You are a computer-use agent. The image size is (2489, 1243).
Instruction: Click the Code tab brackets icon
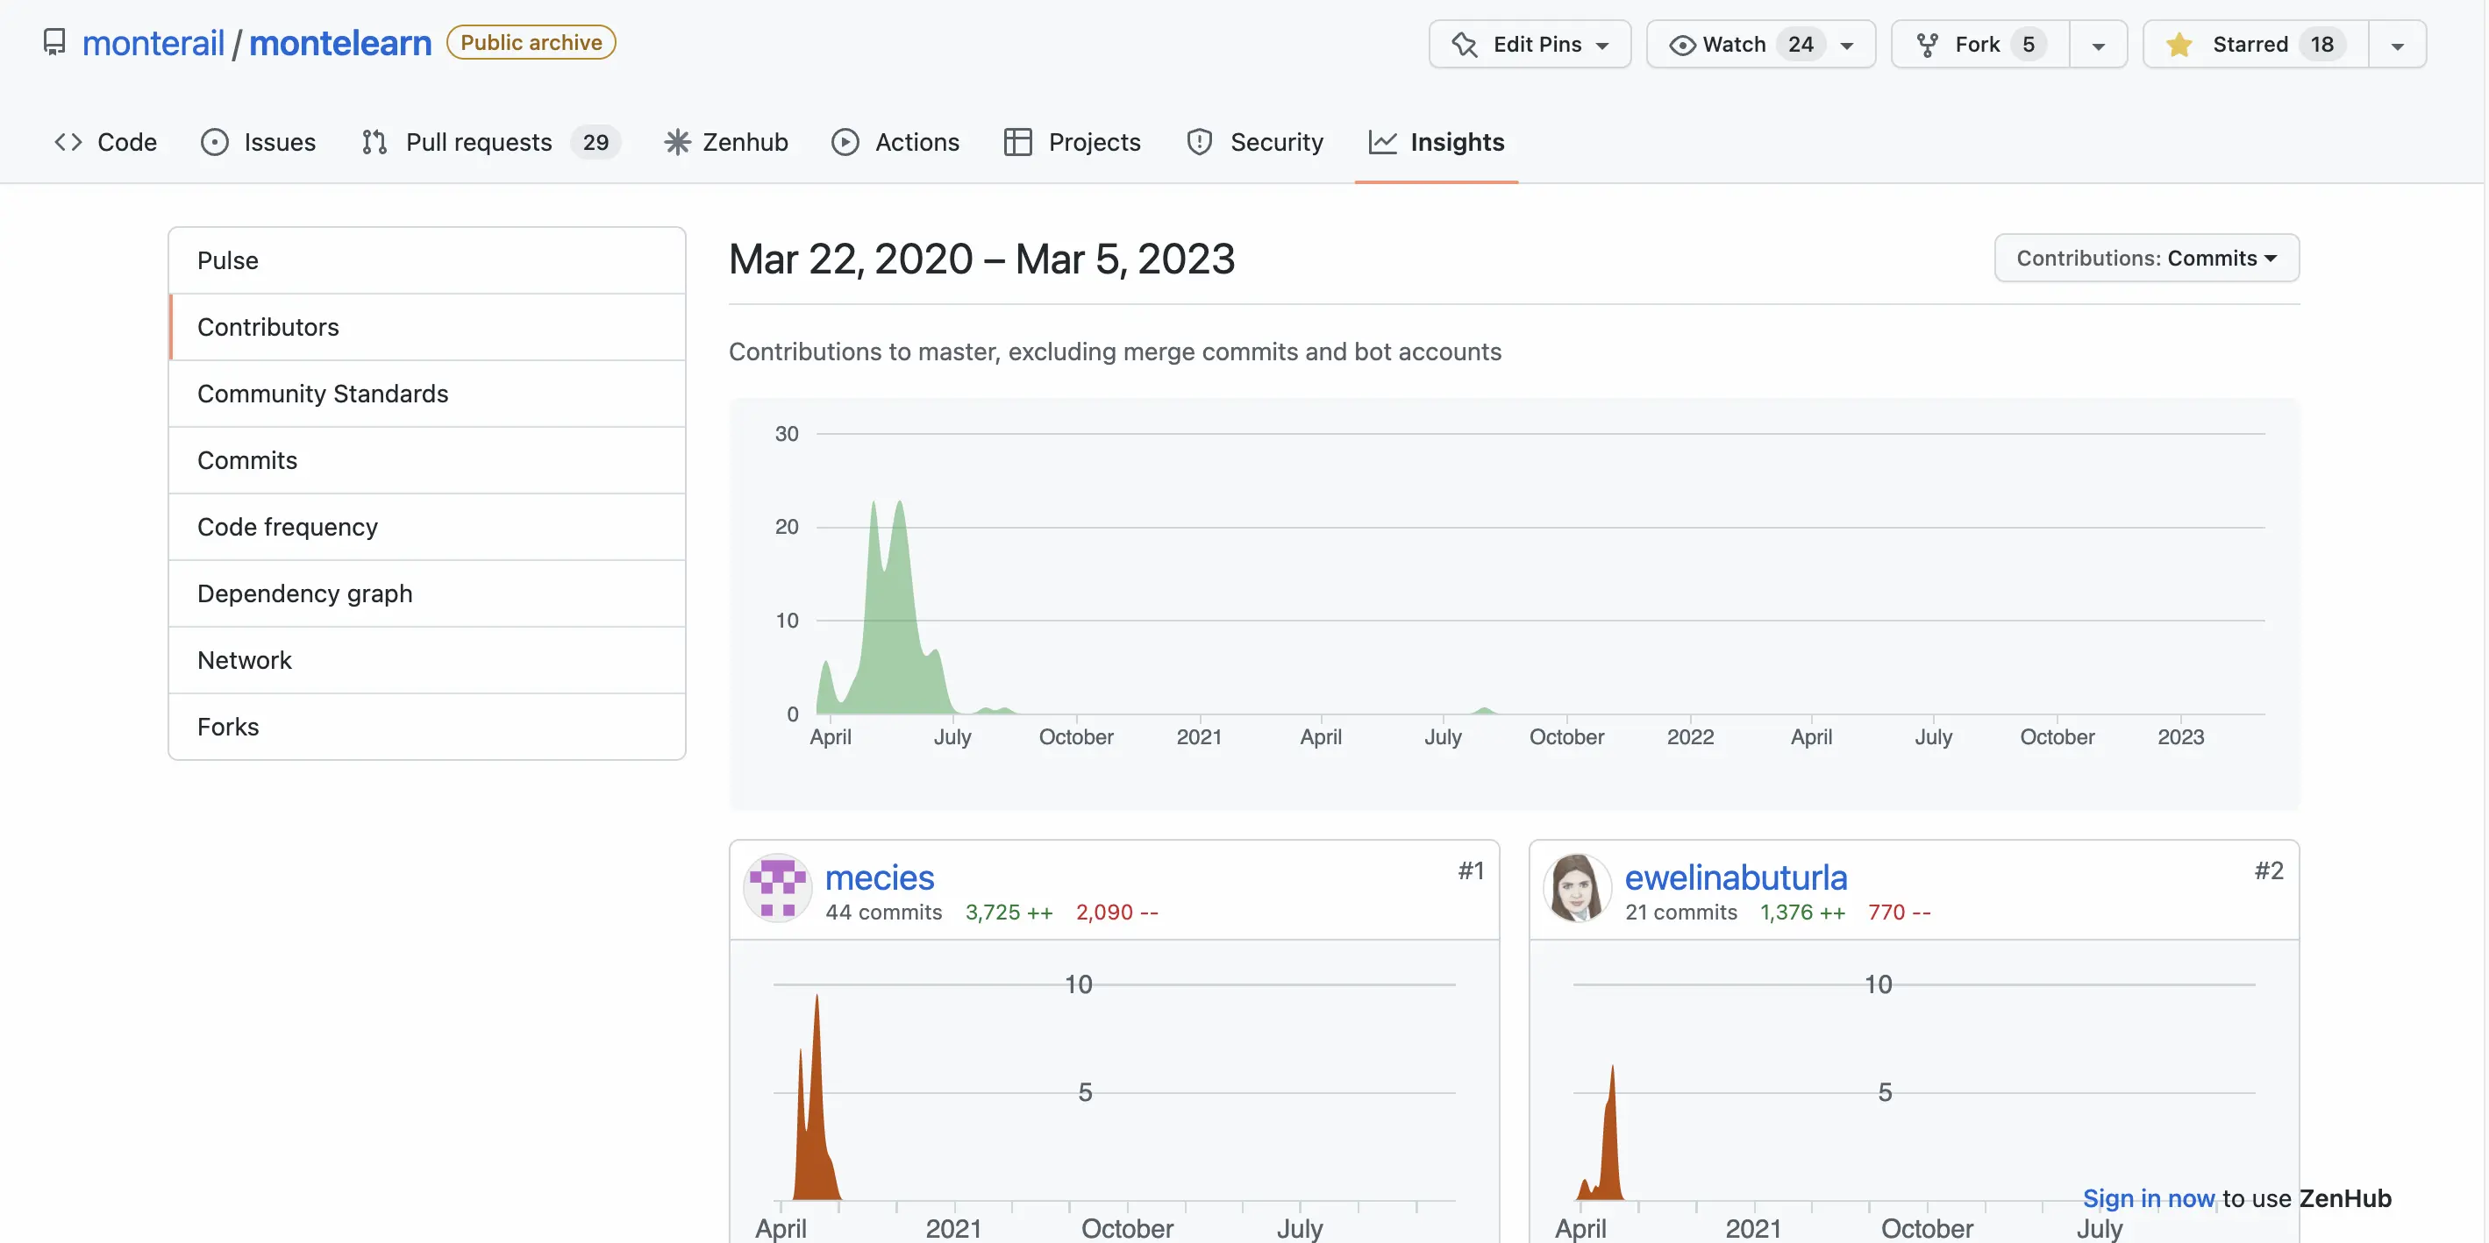(x=68, y=142)
